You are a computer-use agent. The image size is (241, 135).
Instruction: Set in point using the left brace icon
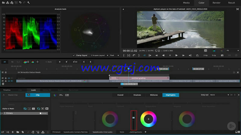click(124, 55)
